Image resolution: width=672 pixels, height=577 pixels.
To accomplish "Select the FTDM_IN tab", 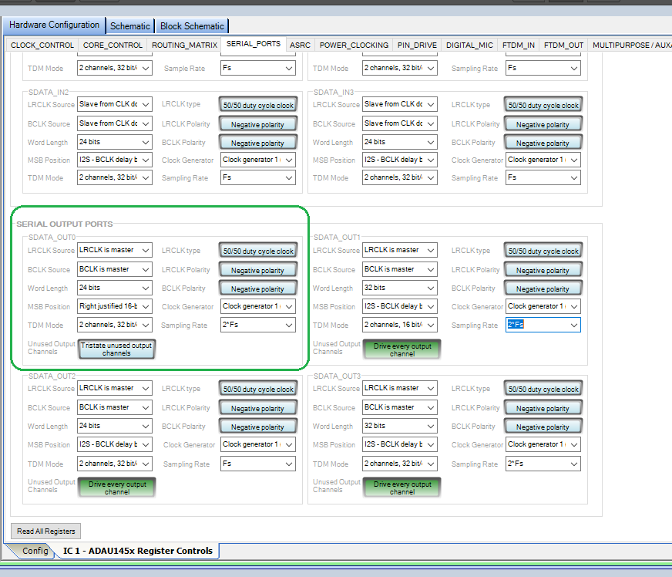I will coord(519,45).
